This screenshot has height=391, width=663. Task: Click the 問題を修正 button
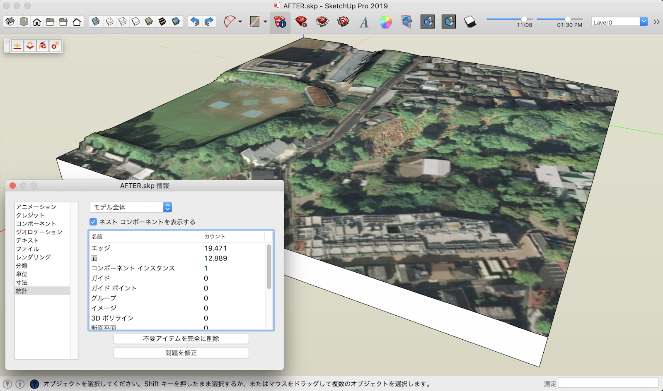(181, 353)
